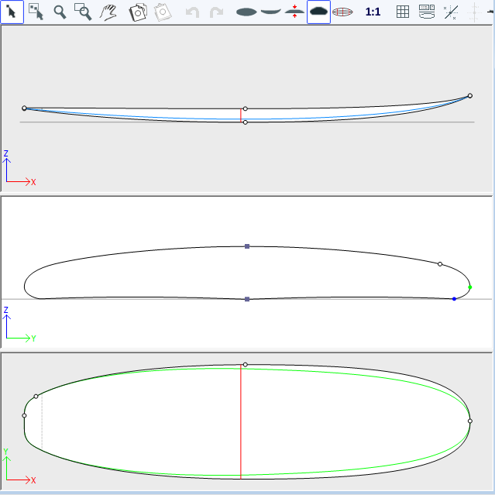Select the tail corner point on outline
This screenshot has width=495, height=495.
point(36,396)
